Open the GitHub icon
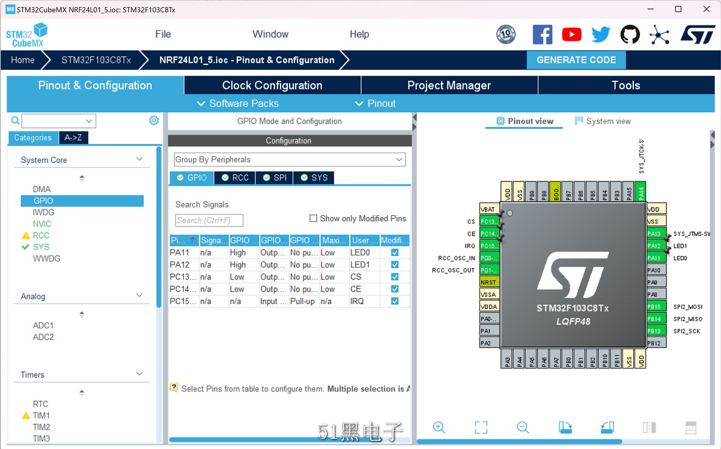The width and height of the screenshot is (721, 449). 630,34
